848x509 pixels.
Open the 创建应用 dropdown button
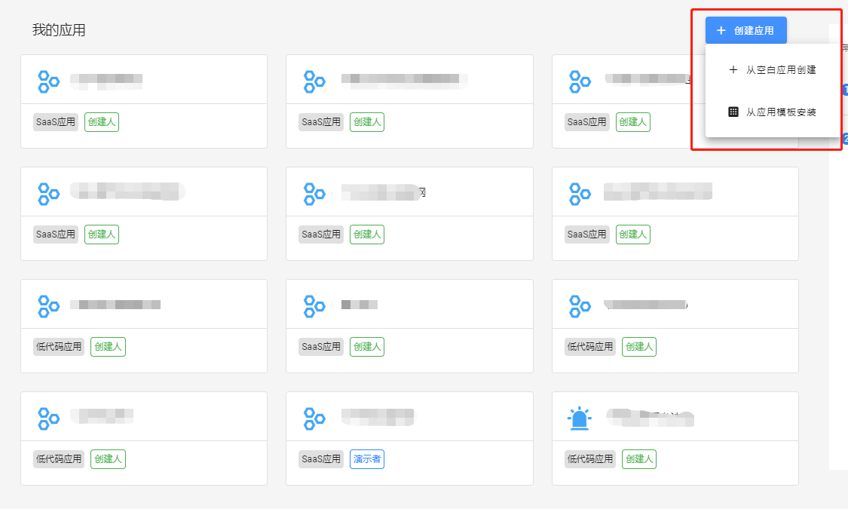point(745,31)
